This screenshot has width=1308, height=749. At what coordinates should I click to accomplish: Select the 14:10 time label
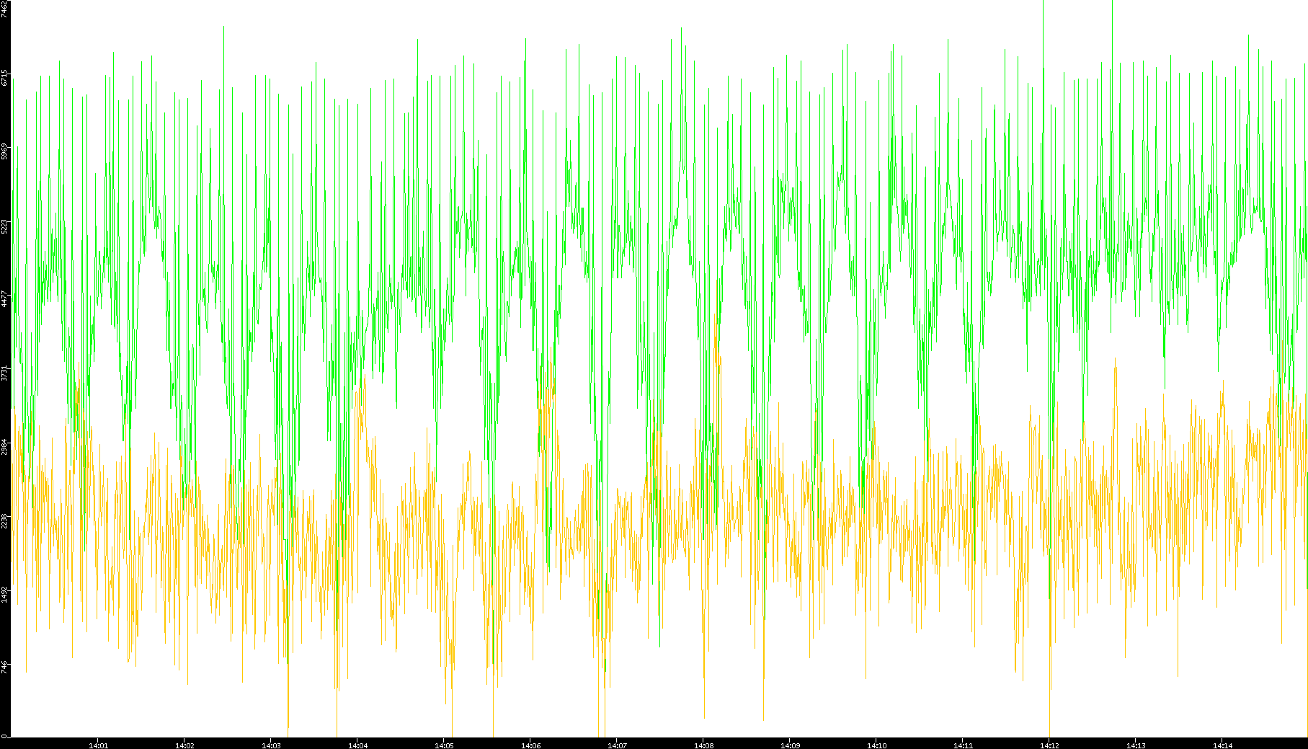click(x=876, y=745)
